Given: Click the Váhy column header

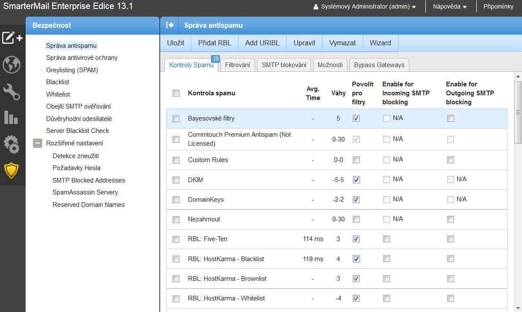Looking at the screenshot, I should (338, 93).
